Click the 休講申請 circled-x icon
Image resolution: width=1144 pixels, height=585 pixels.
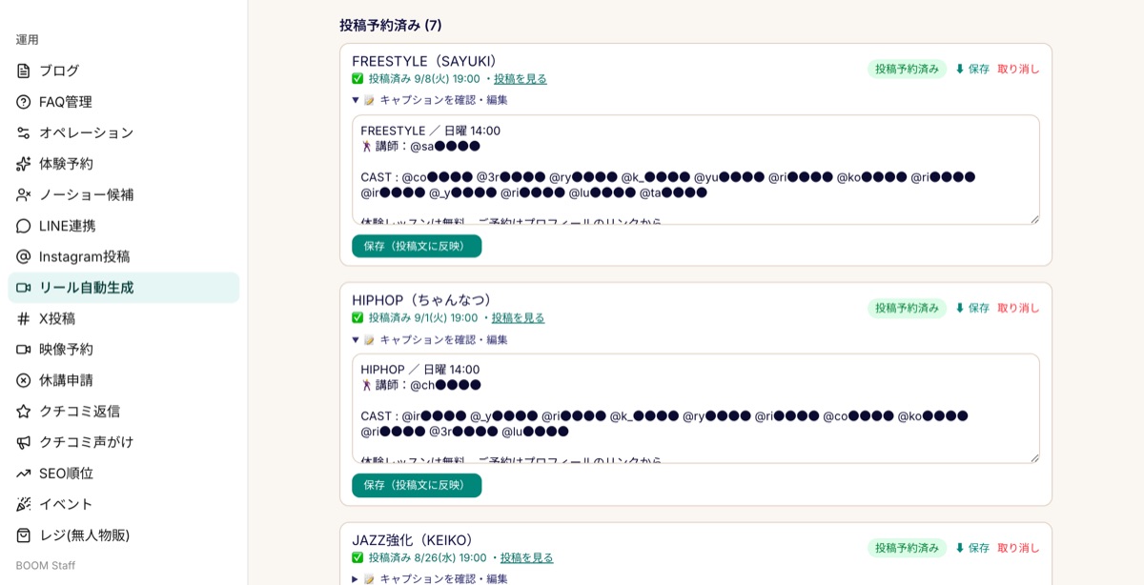click(24, 380)
